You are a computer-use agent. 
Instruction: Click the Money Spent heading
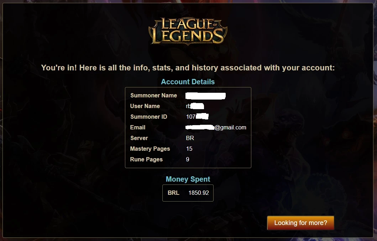tap(188, 179)
